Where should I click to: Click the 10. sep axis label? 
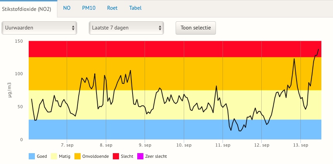184,145
